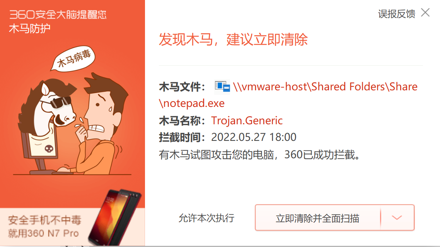The height and width of the screenshot is (247, 440).
Task: Click 允许本次执行 to allow this run
Action: 206,218
